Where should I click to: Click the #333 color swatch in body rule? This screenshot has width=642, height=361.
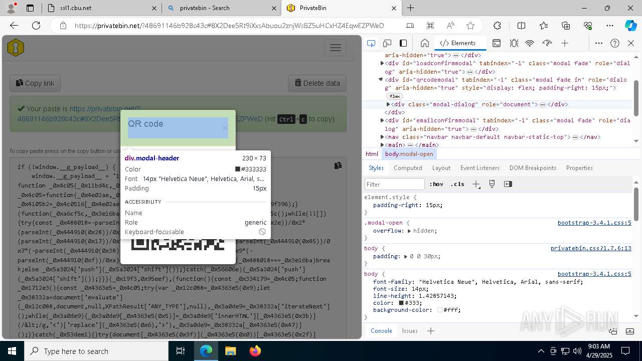401,303
